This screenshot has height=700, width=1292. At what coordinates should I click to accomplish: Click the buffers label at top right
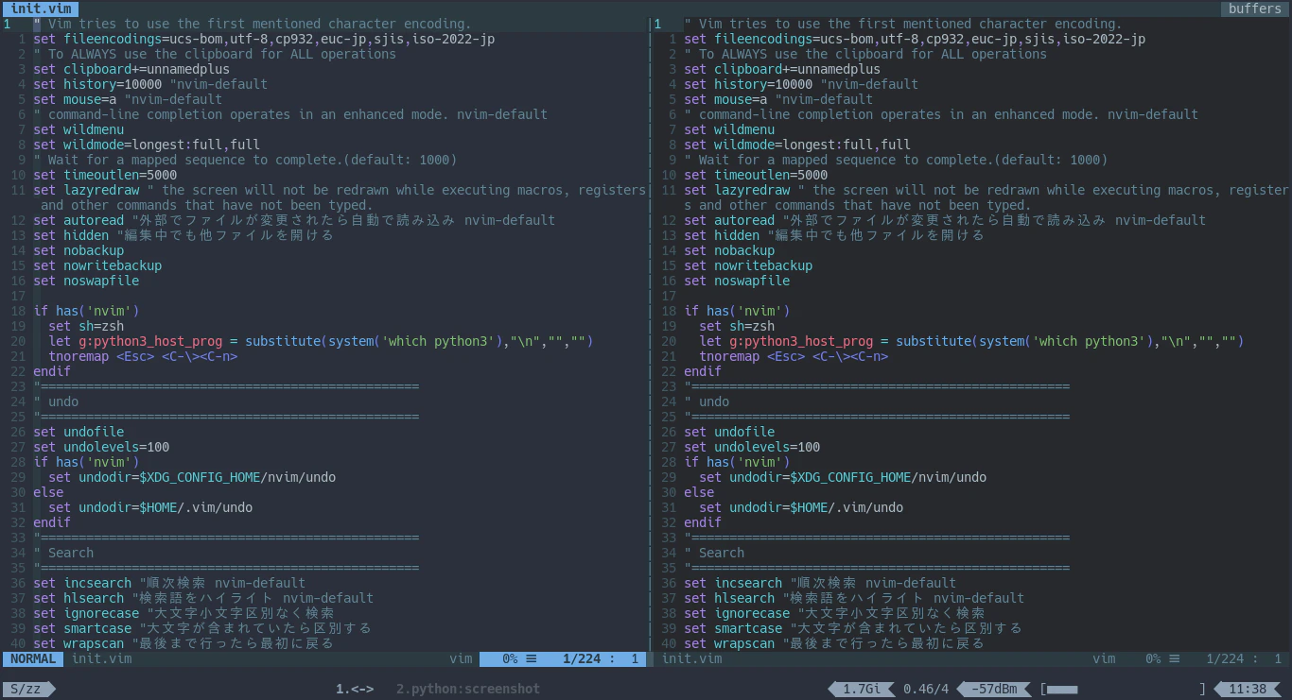click(x=1254, y=9)
